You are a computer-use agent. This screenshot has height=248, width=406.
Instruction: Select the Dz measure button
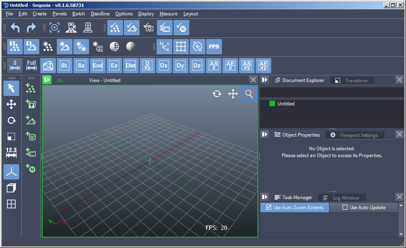(197, 65)
